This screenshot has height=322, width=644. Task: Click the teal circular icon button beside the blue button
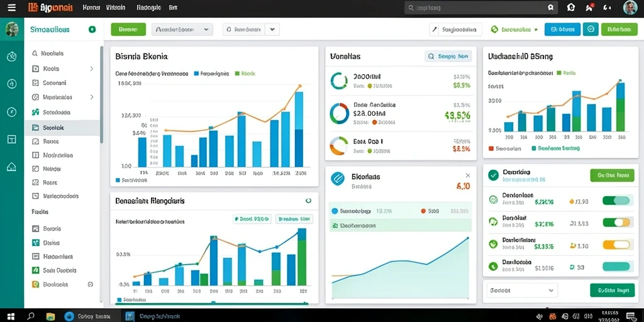[x=591, y=29]
